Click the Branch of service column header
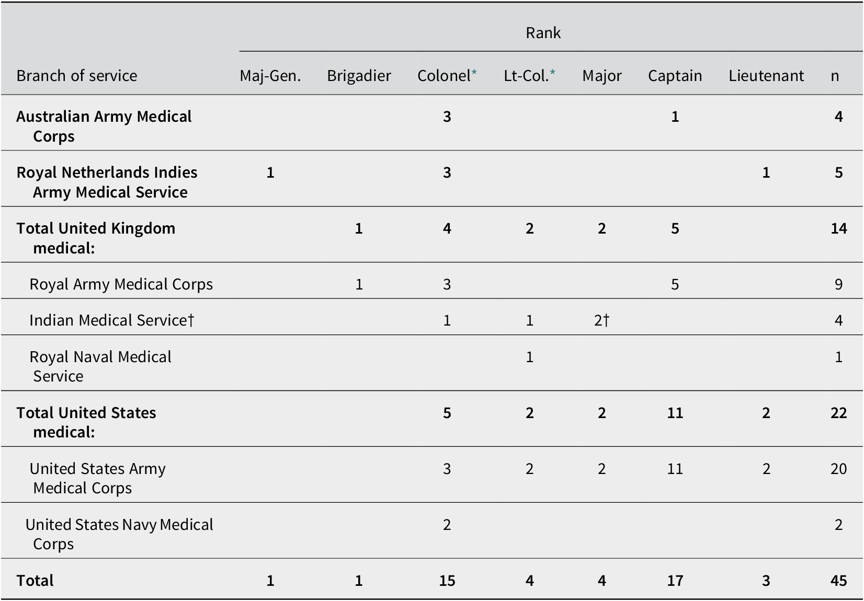The height and width of the screenshot is (601, 864). tap(77, 76)
